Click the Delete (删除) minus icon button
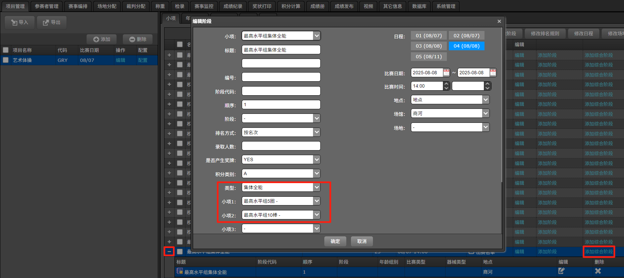This screenshot has width=624, height=278. pos(132,39)
